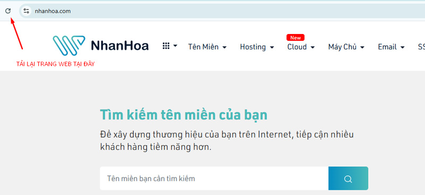Screen dimensions: 425x195
Task: Click the domain search field 'Tên miền bạn cần tìm kiếm'
Action: click(x=214, y=179)
